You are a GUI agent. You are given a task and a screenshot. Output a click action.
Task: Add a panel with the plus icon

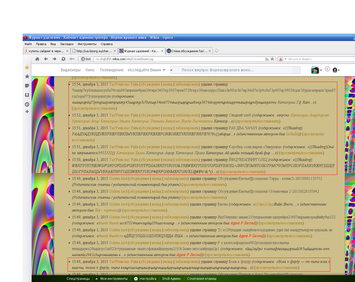(27, 112)
